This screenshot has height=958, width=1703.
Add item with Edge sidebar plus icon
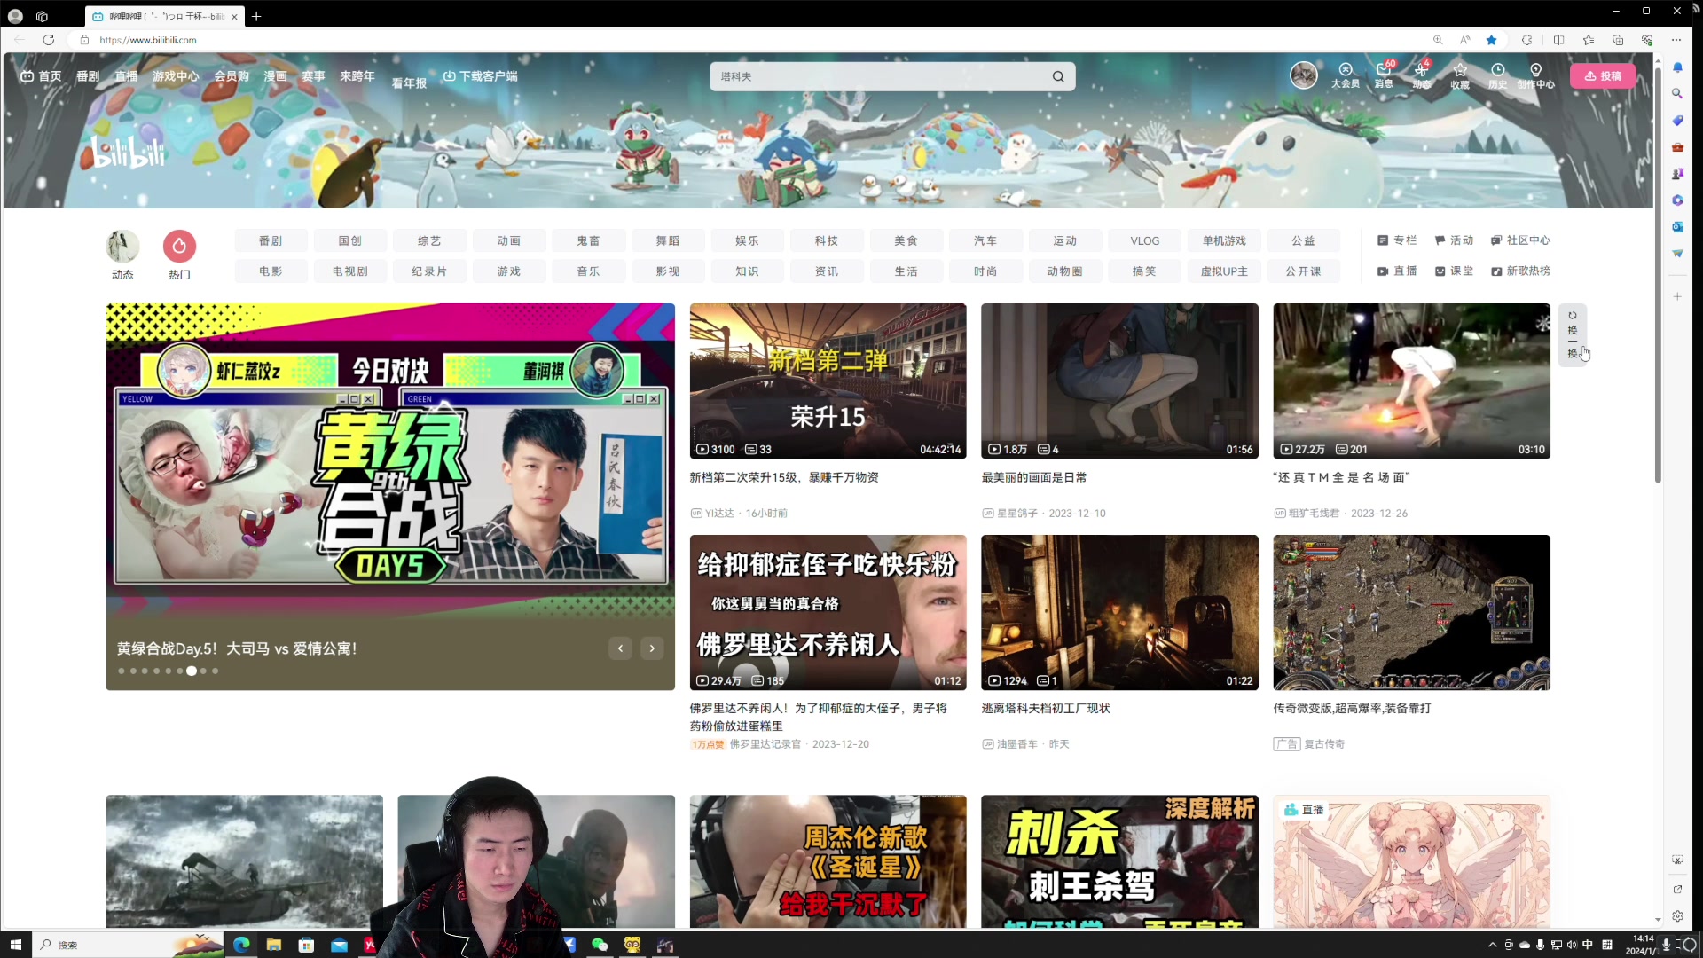pos(1677,296)
